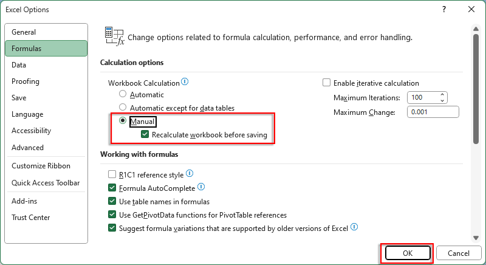The width and height of the screenshot is (486, 265).
Task: Switch to the Trust Center category
Action: 31,218
